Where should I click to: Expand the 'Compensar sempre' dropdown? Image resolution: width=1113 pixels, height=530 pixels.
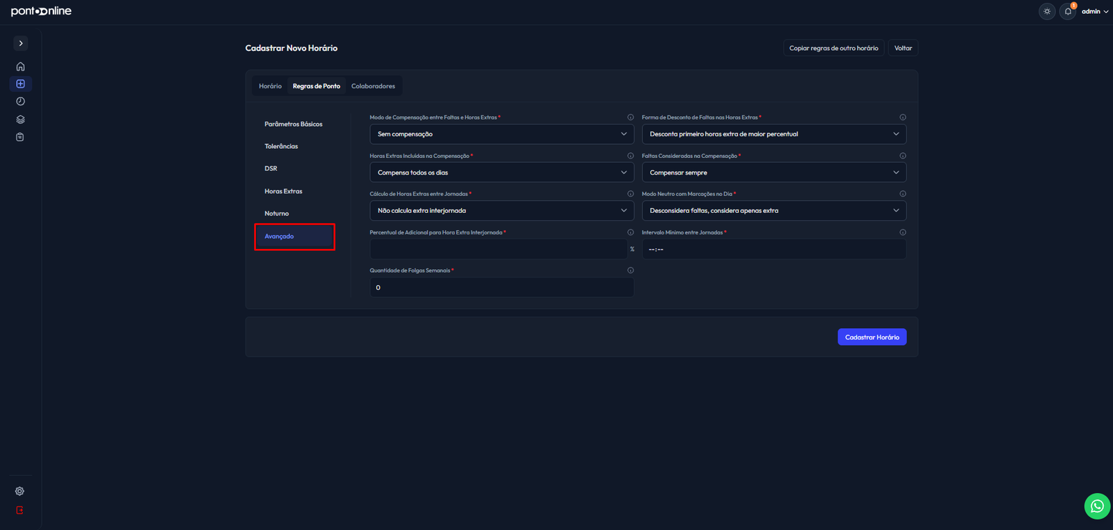tap(774, 172)
